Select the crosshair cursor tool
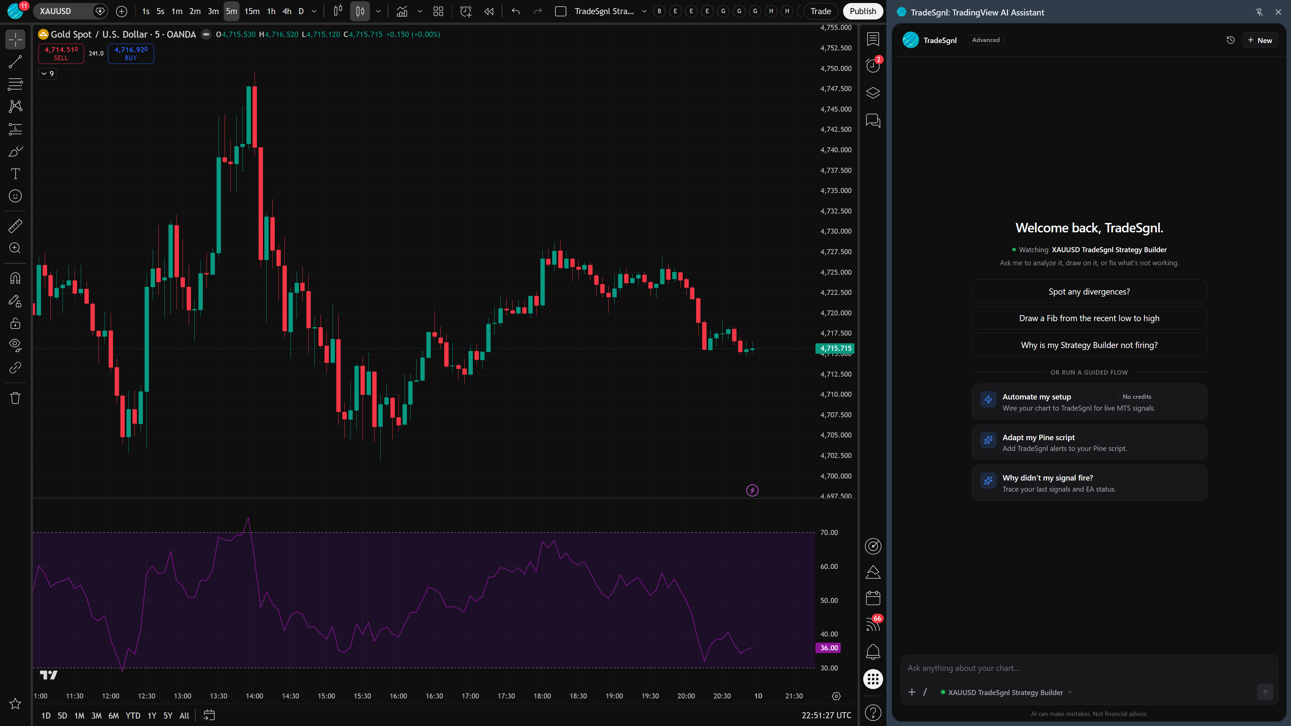This screenshot has height=726, width=1291. click(x=15, y=40)
